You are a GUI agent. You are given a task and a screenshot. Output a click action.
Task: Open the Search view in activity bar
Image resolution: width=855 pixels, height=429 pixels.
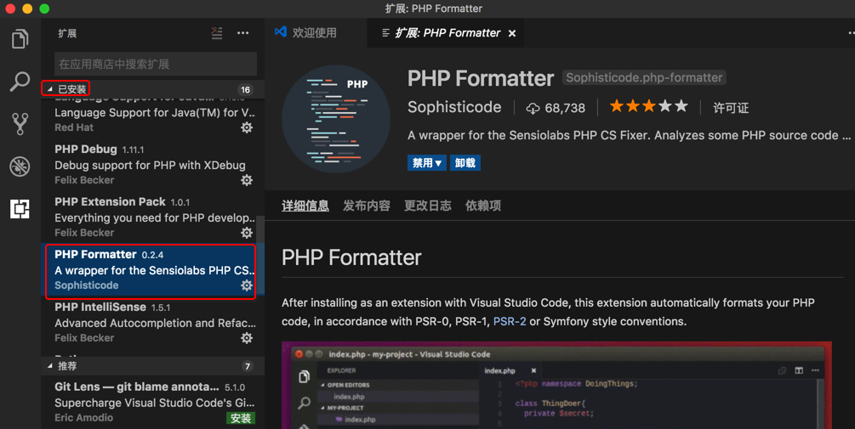(20, 82)
